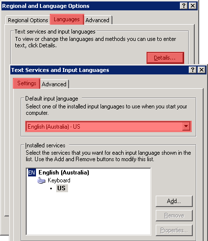Select the Settings tab
208x241 pixels.
pyautogui.click(x=27, y=83)
